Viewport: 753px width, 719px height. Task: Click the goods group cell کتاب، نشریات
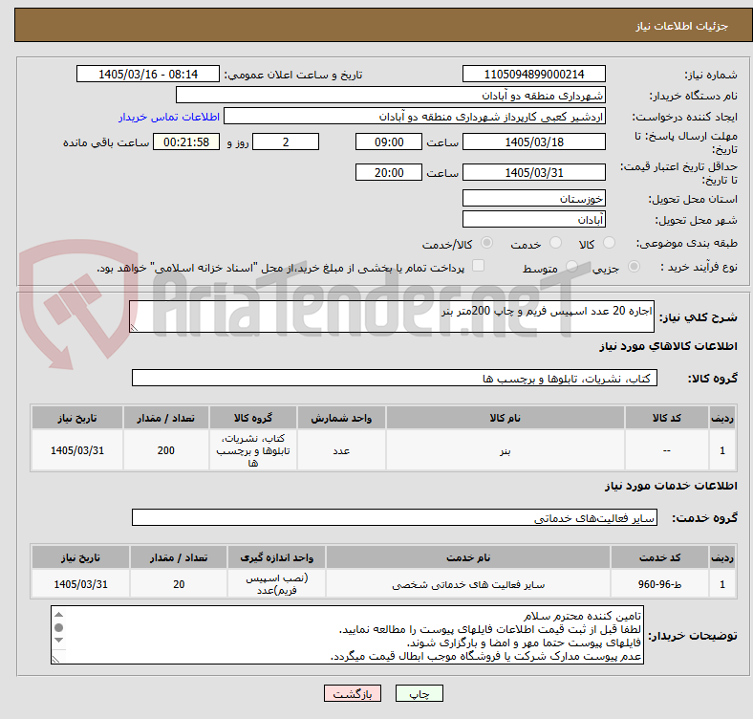252,450
